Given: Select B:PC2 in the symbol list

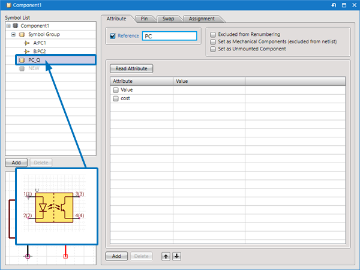Looking at the screenshot, I should coord(40,52).
